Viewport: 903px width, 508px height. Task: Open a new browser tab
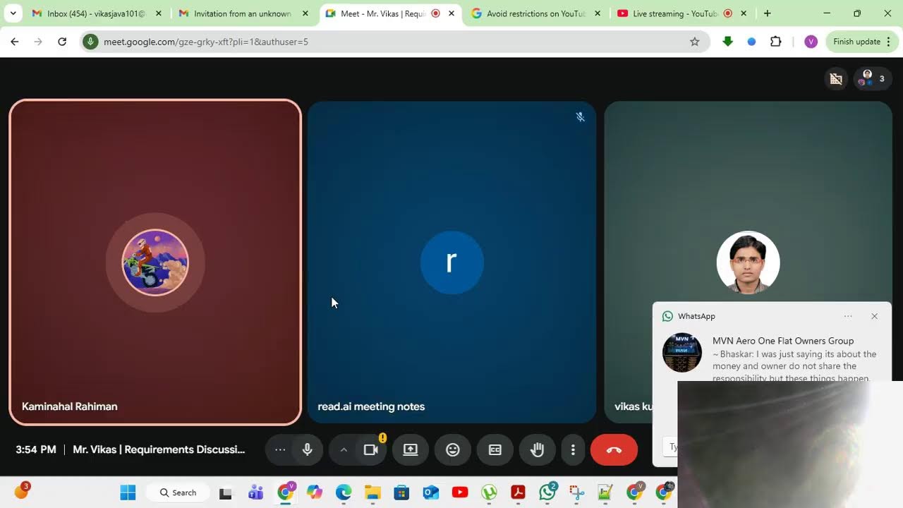pyautogui.click(x=768, y=13)
